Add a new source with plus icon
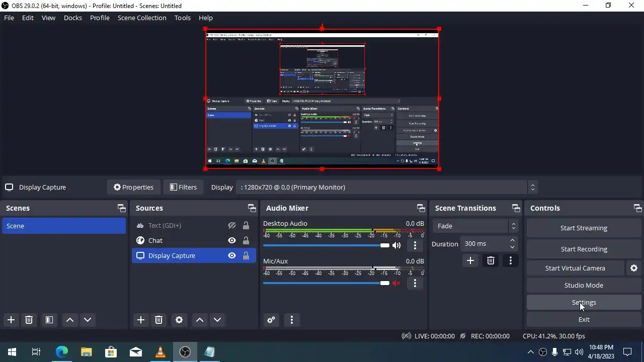 141,320
